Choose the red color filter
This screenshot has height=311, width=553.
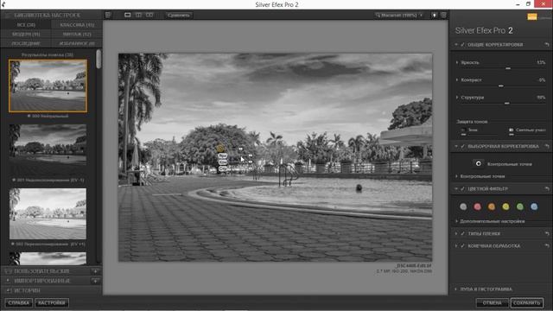click(x=478, y=206)
